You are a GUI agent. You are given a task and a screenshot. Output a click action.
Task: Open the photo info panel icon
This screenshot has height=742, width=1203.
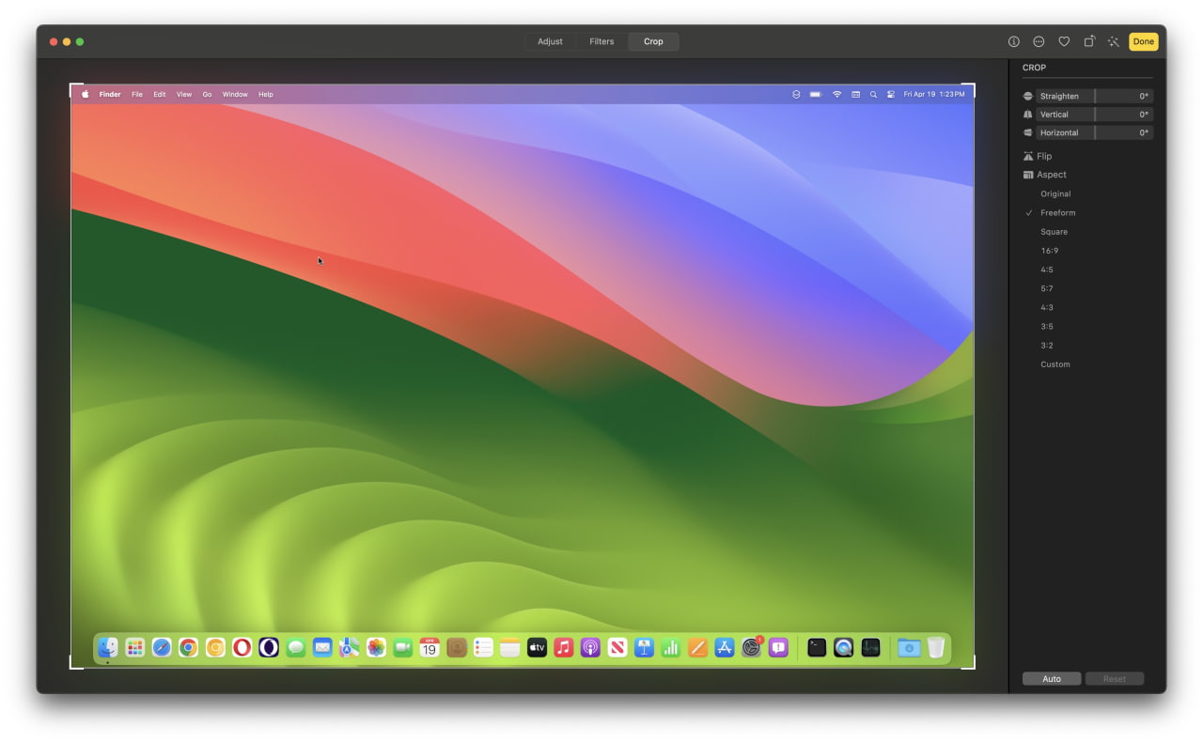tap(1014, 41)
